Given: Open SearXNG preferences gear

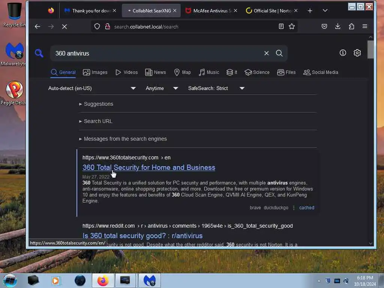Looking at the screenshot, I should point(357,52).
